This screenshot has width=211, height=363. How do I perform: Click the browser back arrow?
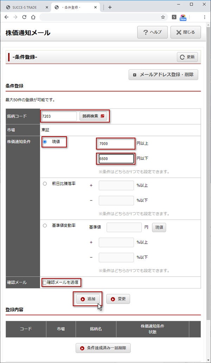[x=6, y=17]
